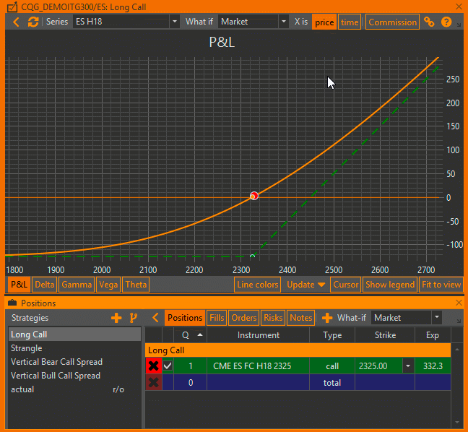
Task: Open the Risks tab
Action: click(273, 318)
